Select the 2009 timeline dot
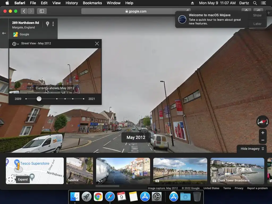 pos(26,99)
